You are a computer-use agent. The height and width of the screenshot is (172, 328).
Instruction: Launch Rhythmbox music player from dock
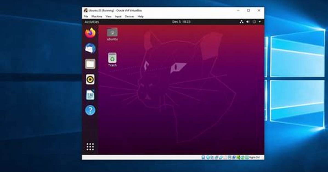pyautogui.click(x=90, y=79)
